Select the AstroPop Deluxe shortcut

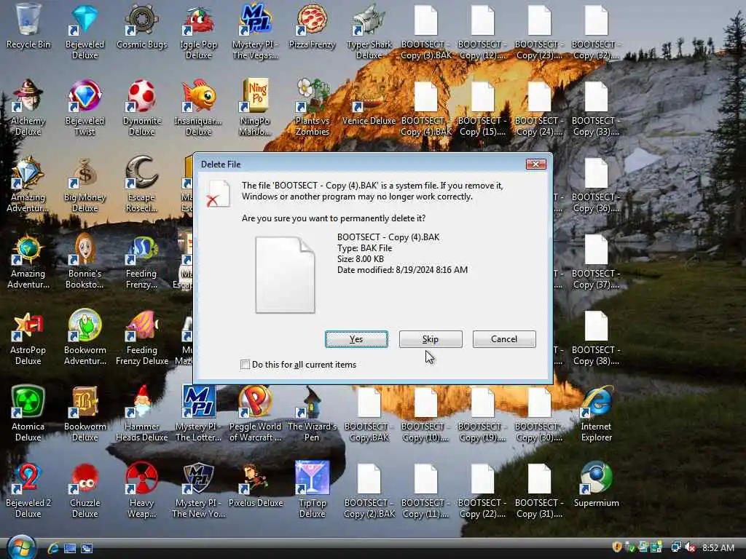coord(28,337)
